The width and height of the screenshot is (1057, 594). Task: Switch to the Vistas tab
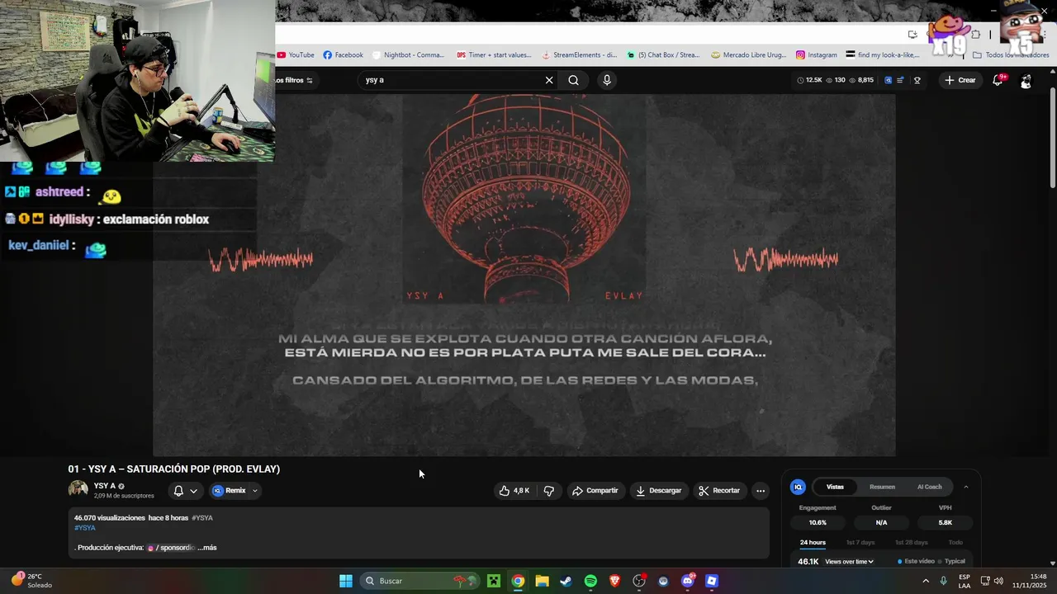[x=835, y=487]
